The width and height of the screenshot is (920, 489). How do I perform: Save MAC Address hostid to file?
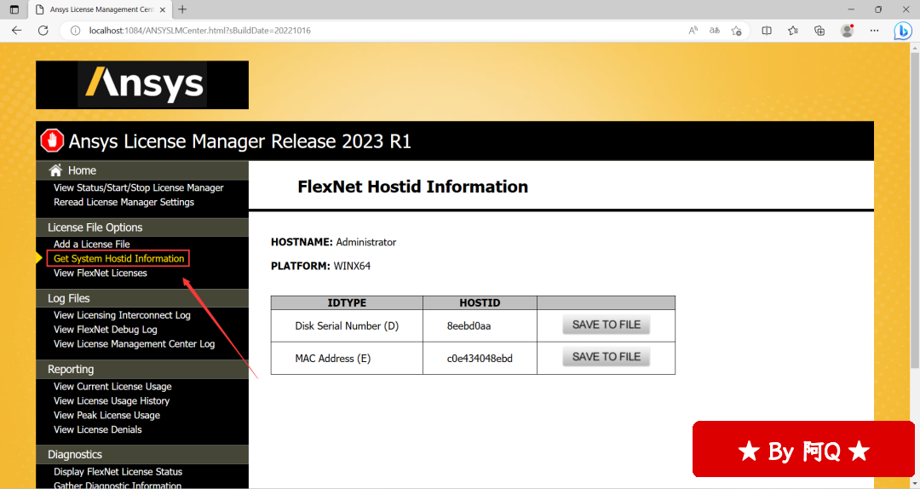(x=607, y=357)
